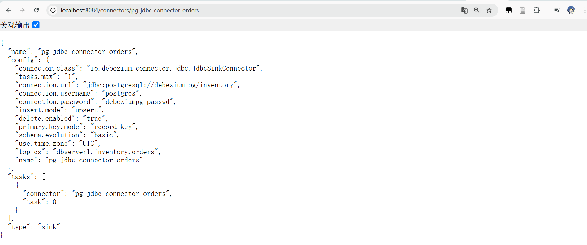Open the Google Translate page icon
This screenshot has height=245, width=587.
464,10
